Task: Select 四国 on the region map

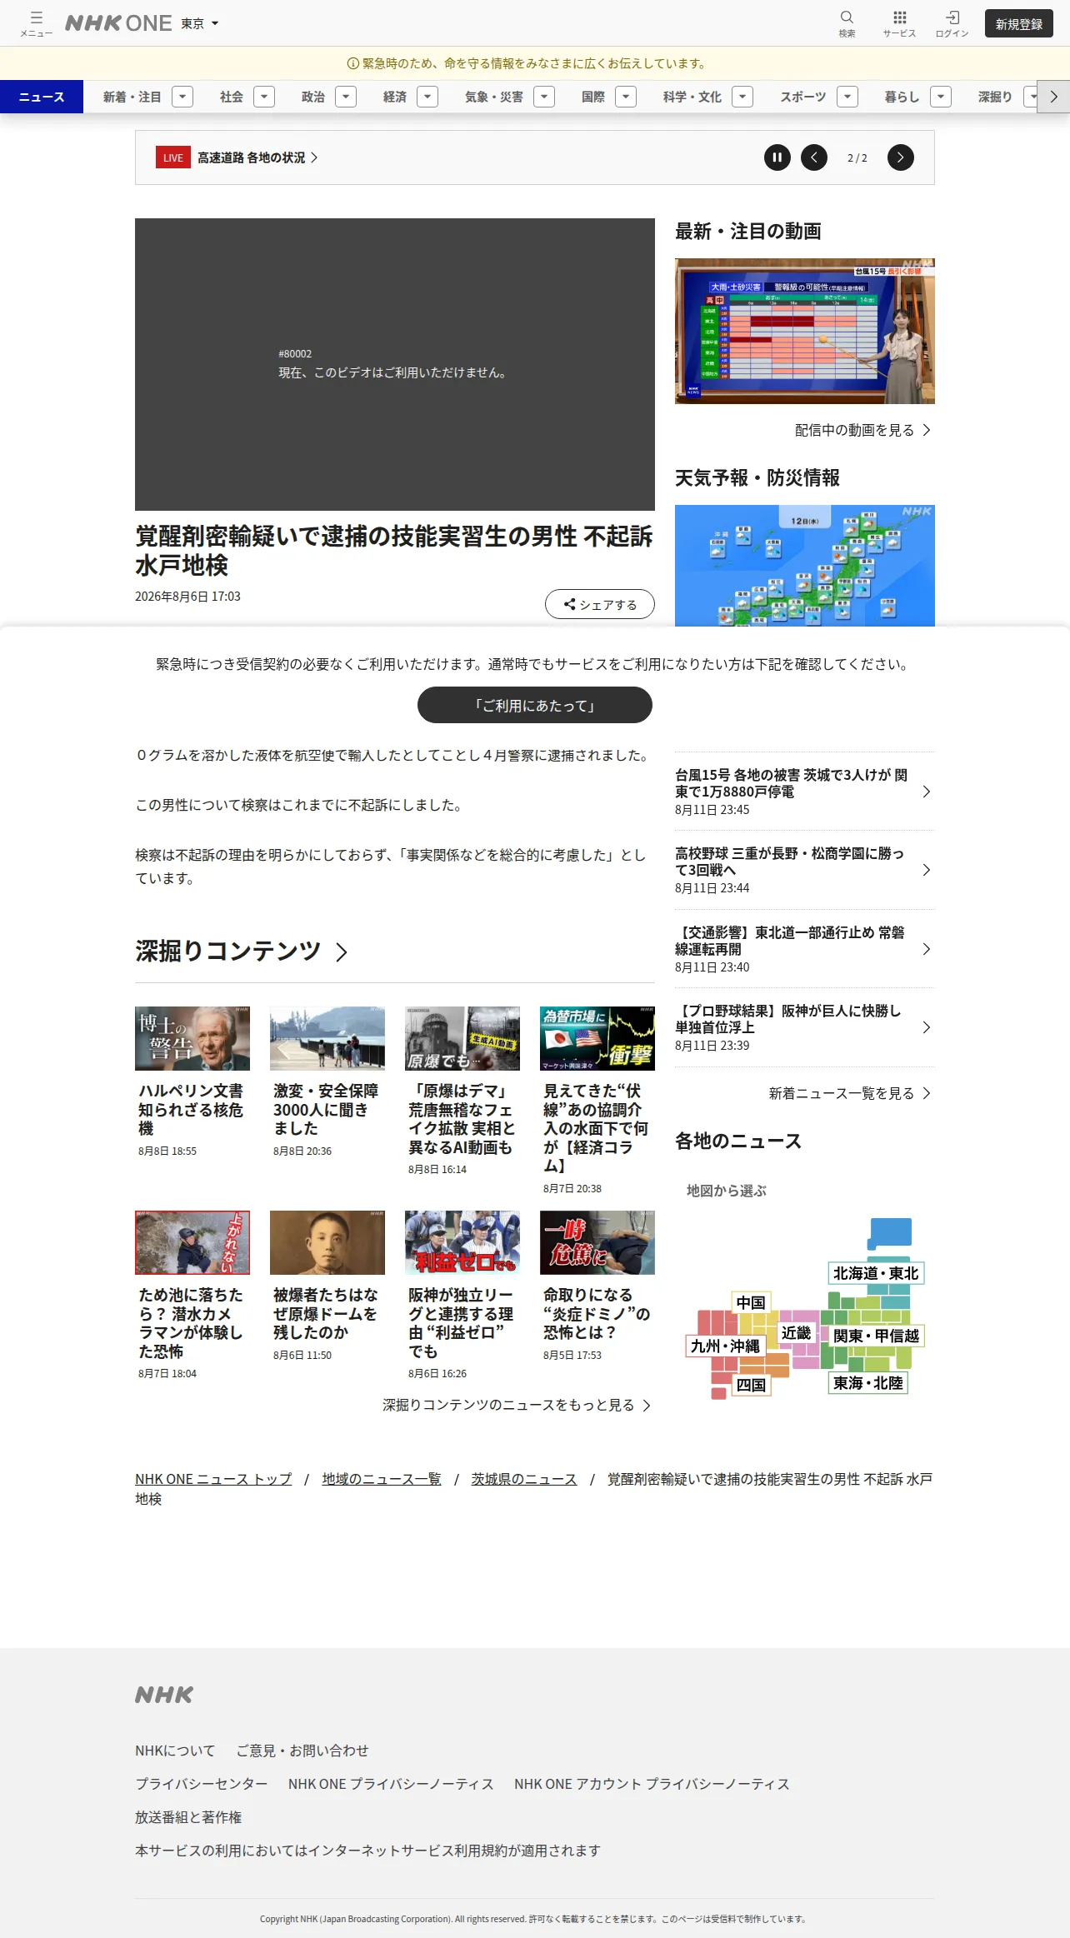Action: coord(751,1385)
